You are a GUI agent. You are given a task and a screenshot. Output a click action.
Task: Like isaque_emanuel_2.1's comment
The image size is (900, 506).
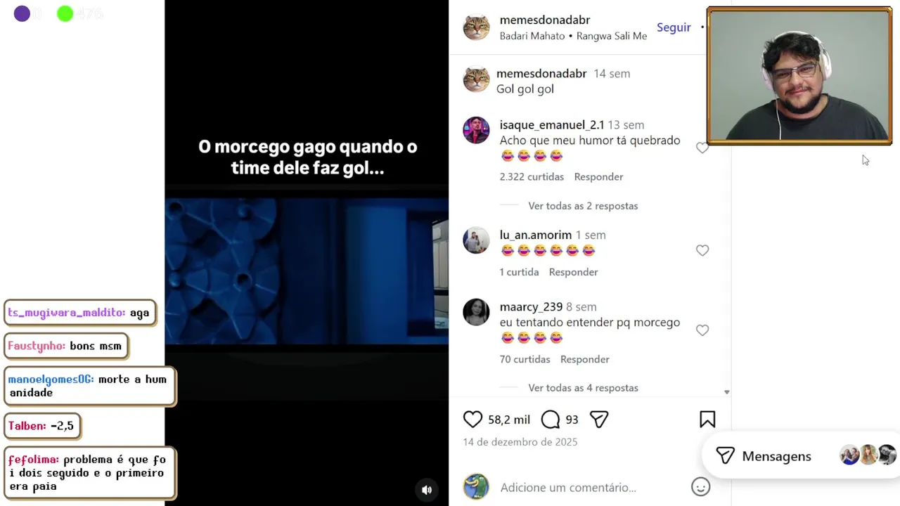tap(702, 148)
